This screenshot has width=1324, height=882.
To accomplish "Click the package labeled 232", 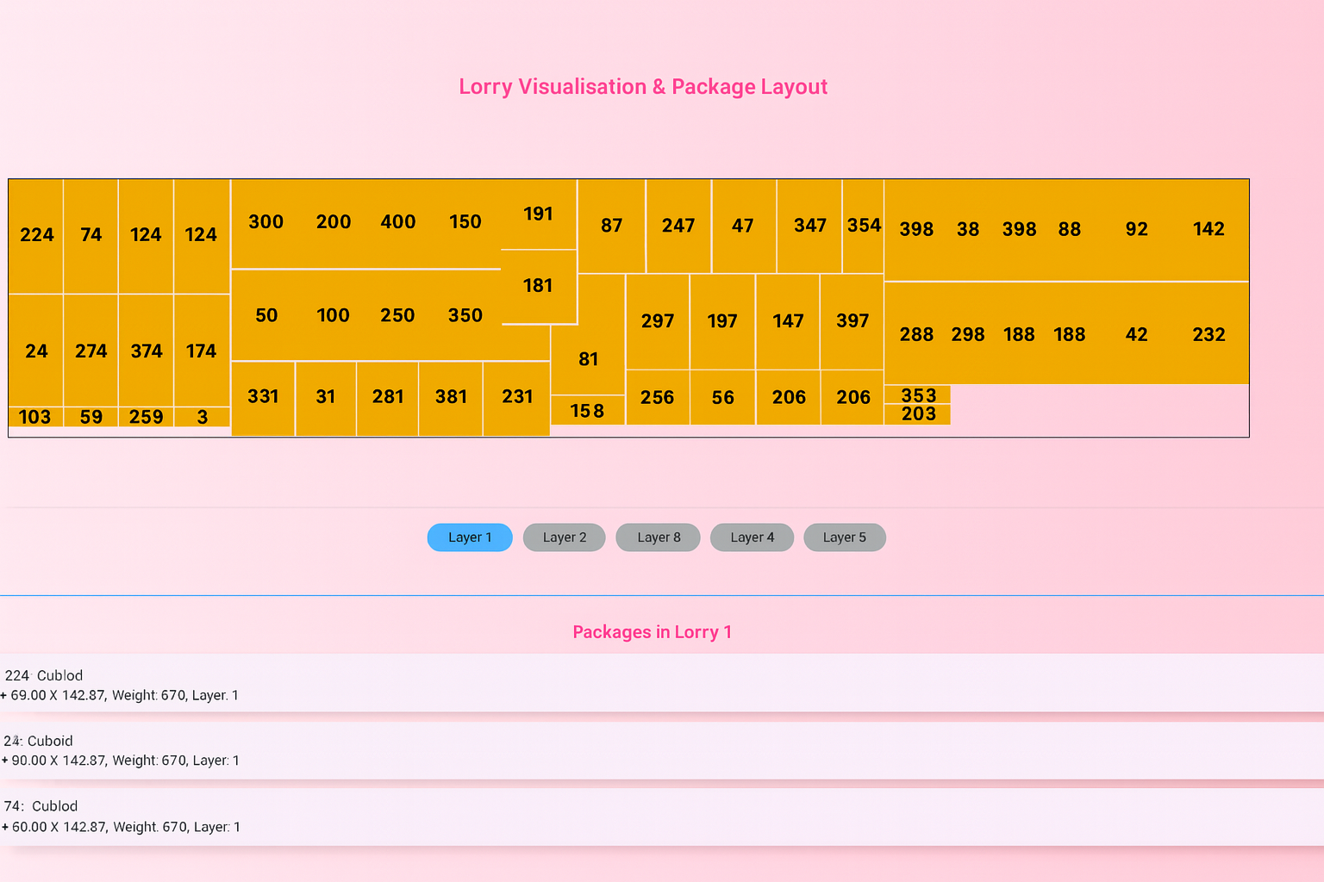I will click(1208, 334).
